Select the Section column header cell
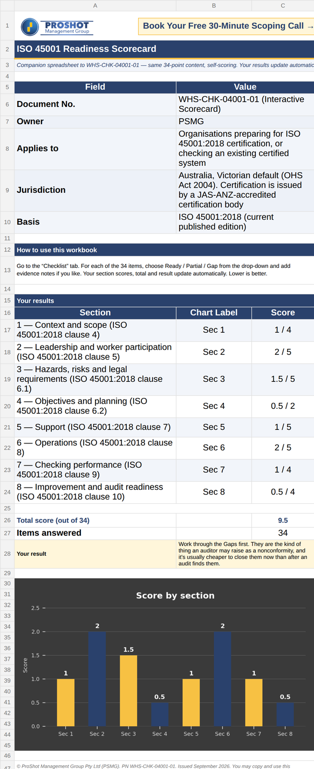The height and width of the screenshot is (769, 314). 95,313
